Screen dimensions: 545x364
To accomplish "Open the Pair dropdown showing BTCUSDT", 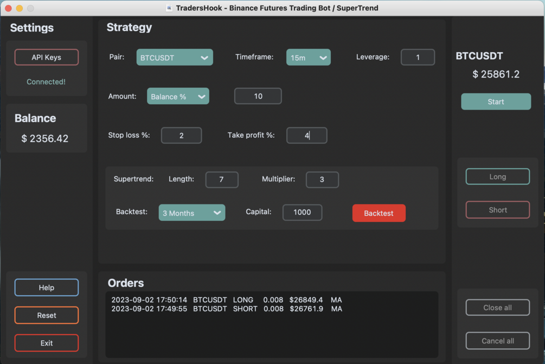I will [175, 58].
